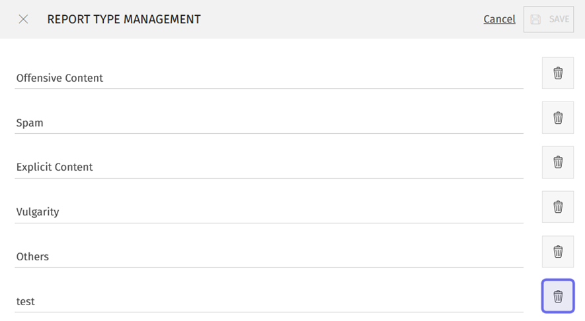Click the word Explicit in third field
Viewport: 585px width, 321px height.
(x=34, y=167)
